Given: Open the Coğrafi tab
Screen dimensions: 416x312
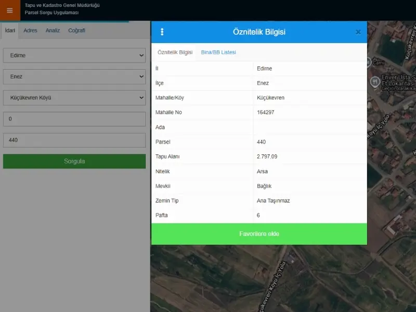Looking at the screenshot, I should point(76,30).
